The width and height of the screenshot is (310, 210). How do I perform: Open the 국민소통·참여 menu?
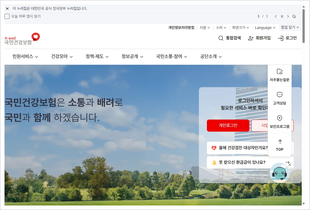point(172,57)
